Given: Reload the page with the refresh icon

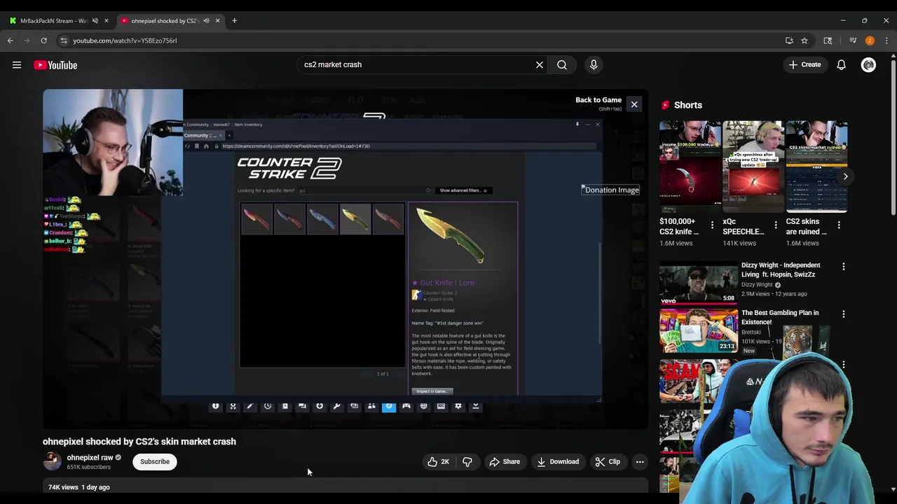Looking at the screenshot, I should 43,41.
